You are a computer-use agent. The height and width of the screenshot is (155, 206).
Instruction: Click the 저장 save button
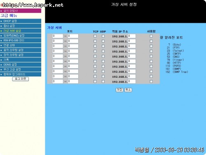(119, 90)
